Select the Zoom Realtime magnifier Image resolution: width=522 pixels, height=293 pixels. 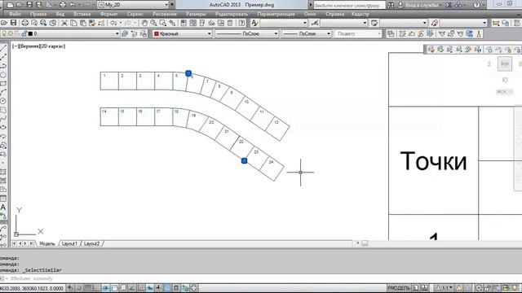[x=153, y=23]
